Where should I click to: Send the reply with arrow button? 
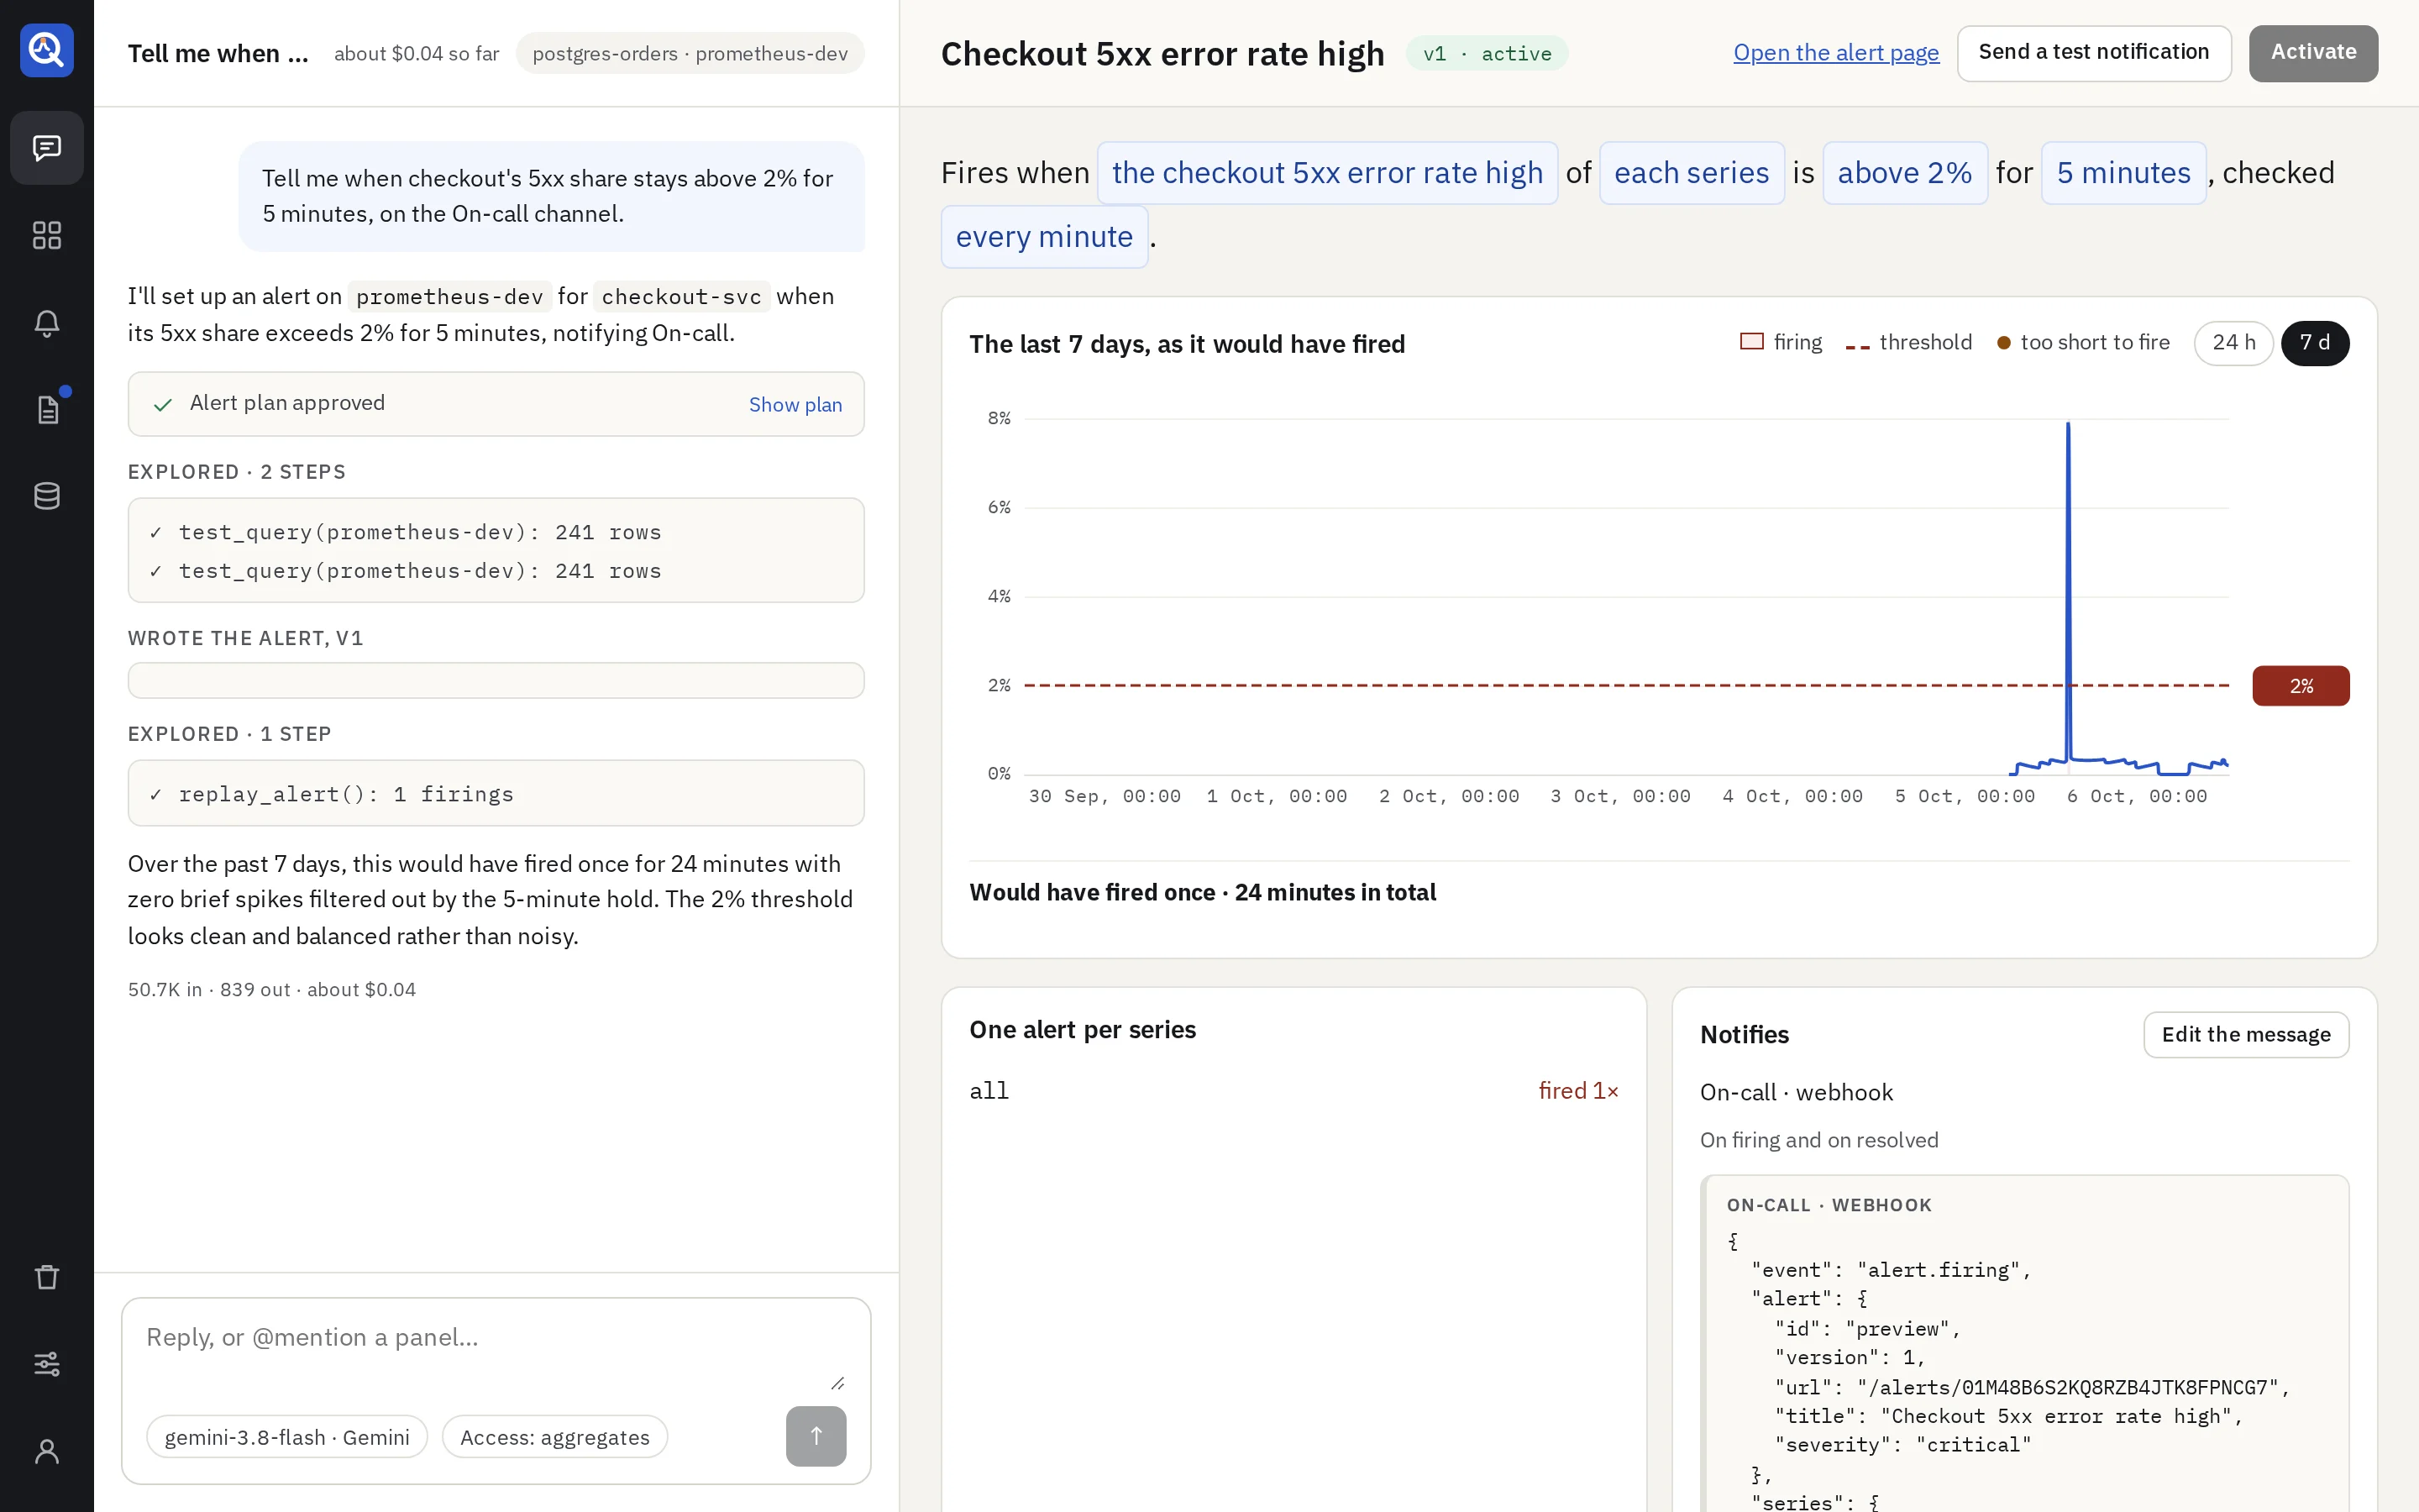816,1436
